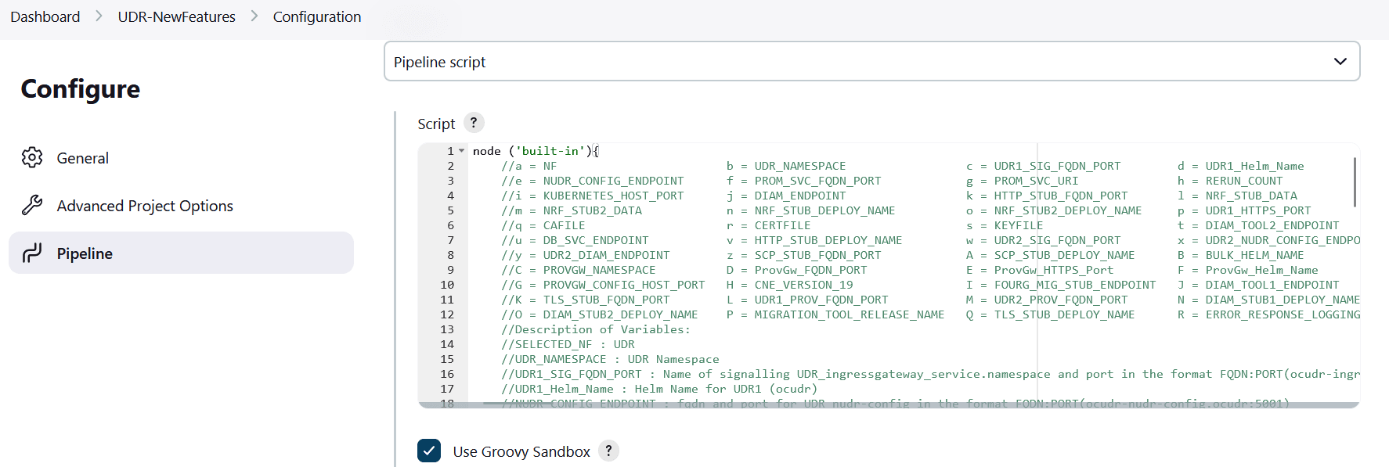Click in the code at node ('built-in'){
The image size is (1389, 467).
coord(536,151)
